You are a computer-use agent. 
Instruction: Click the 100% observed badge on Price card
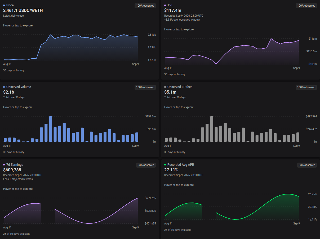click(x=145, y=6)
